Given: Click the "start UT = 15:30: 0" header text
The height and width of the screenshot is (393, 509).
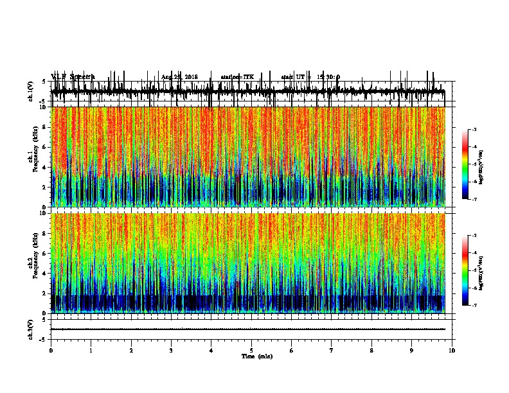Looking at the screenshot, I should pyautogui.click(x=310, y=77).
